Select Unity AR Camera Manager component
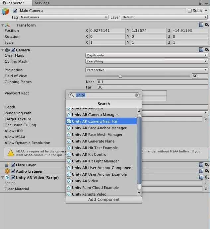 pyautogui.click(x=101, y=115)
